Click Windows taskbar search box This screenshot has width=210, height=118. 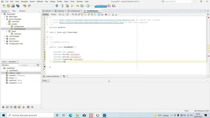pyautogui.click(x=30, y=115)
